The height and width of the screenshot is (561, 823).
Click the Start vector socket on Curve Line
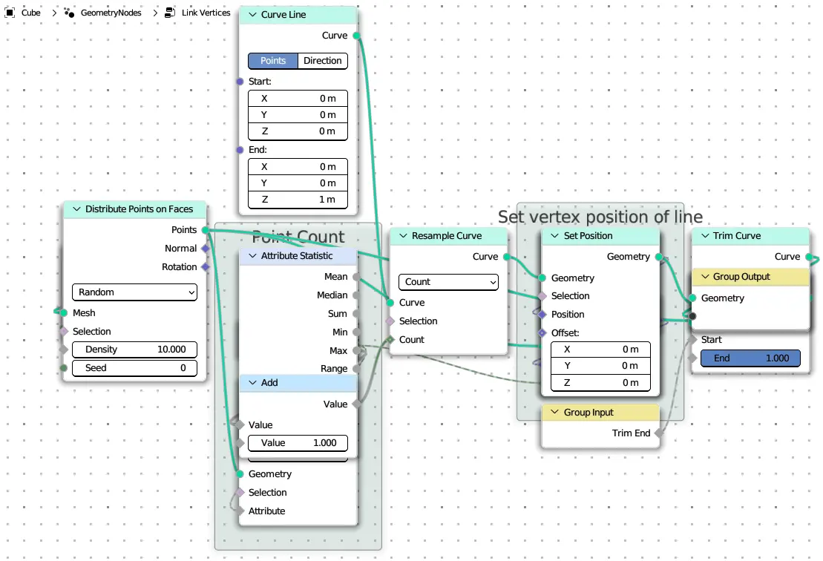[240, 82]
